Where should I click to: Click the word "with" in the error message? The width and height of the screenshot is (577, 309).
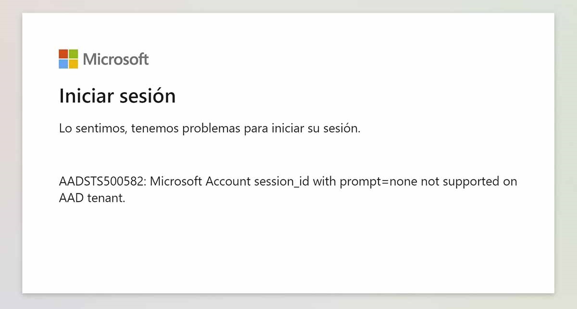(x=322, y=182)
